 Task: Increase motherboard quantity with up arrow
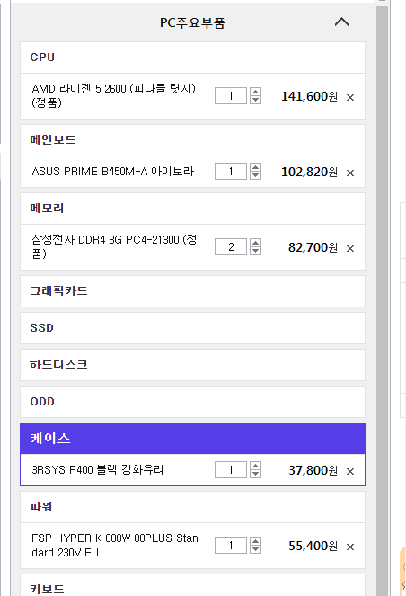pos(256,167)
